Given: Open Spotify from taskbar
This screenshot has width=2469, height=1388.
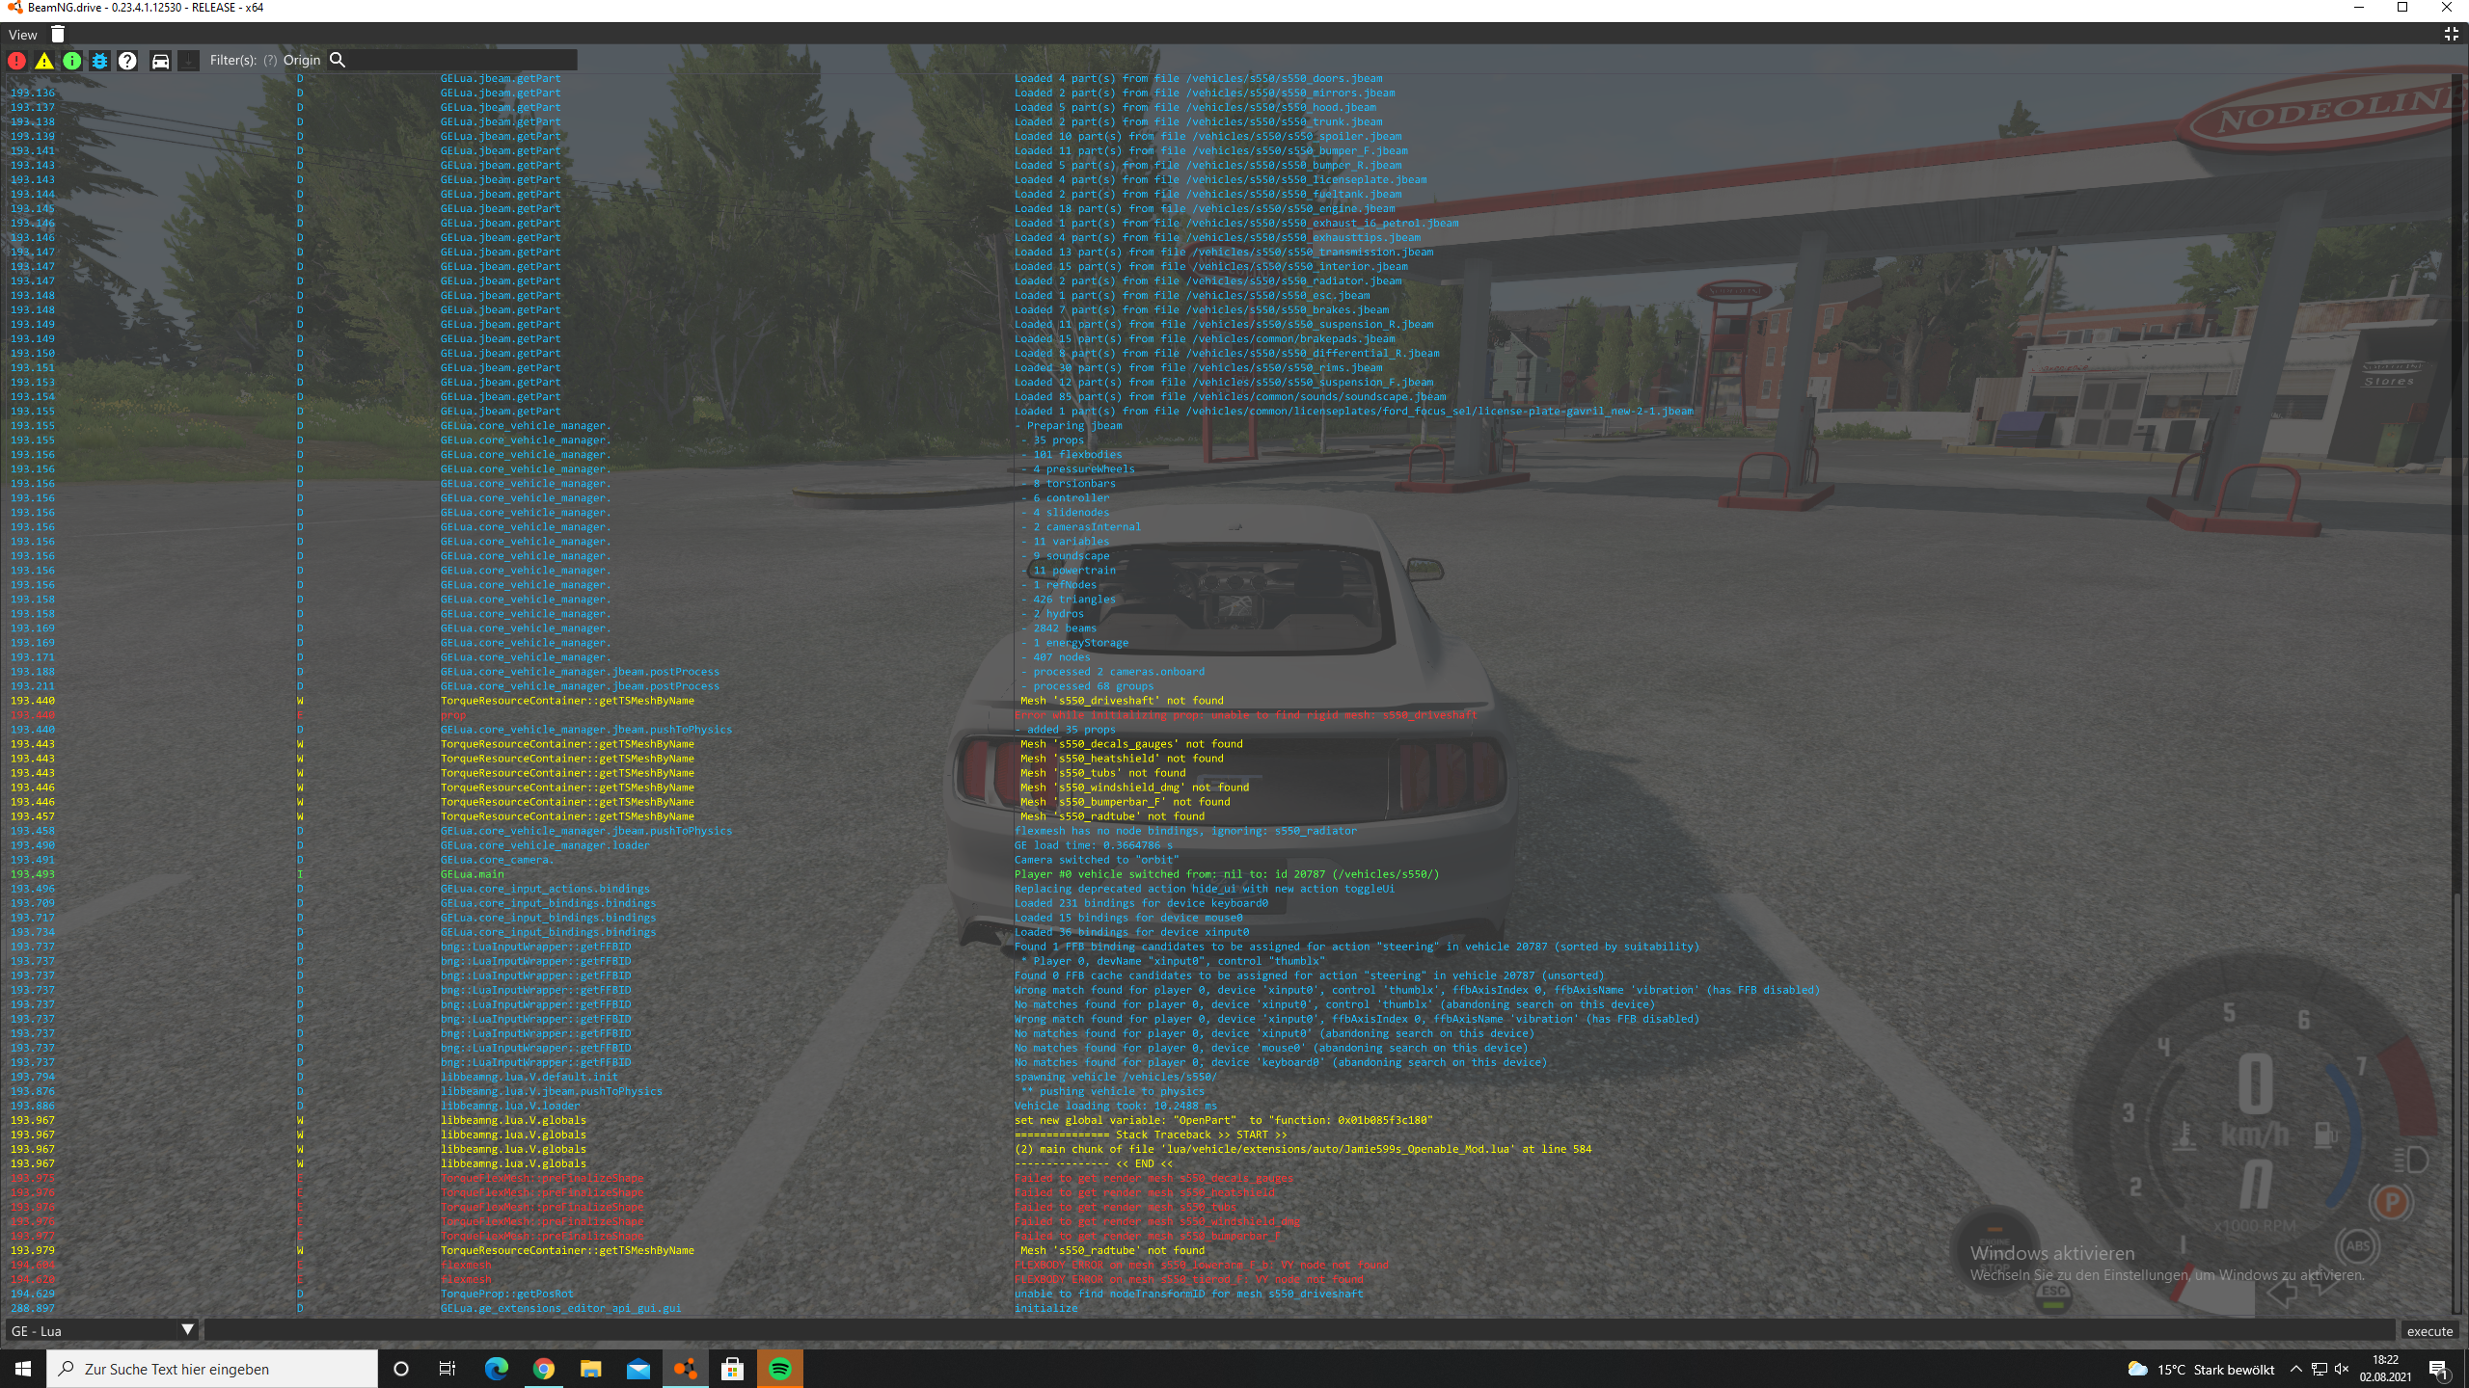Looking at the screenshot, I should [x=779, y=1369].
